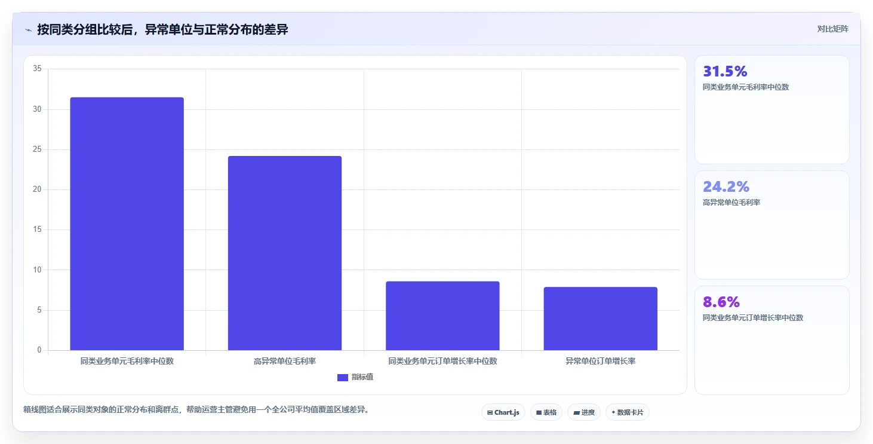
Task: Click the y-axis tick label 25
Action: coord(37,149)
